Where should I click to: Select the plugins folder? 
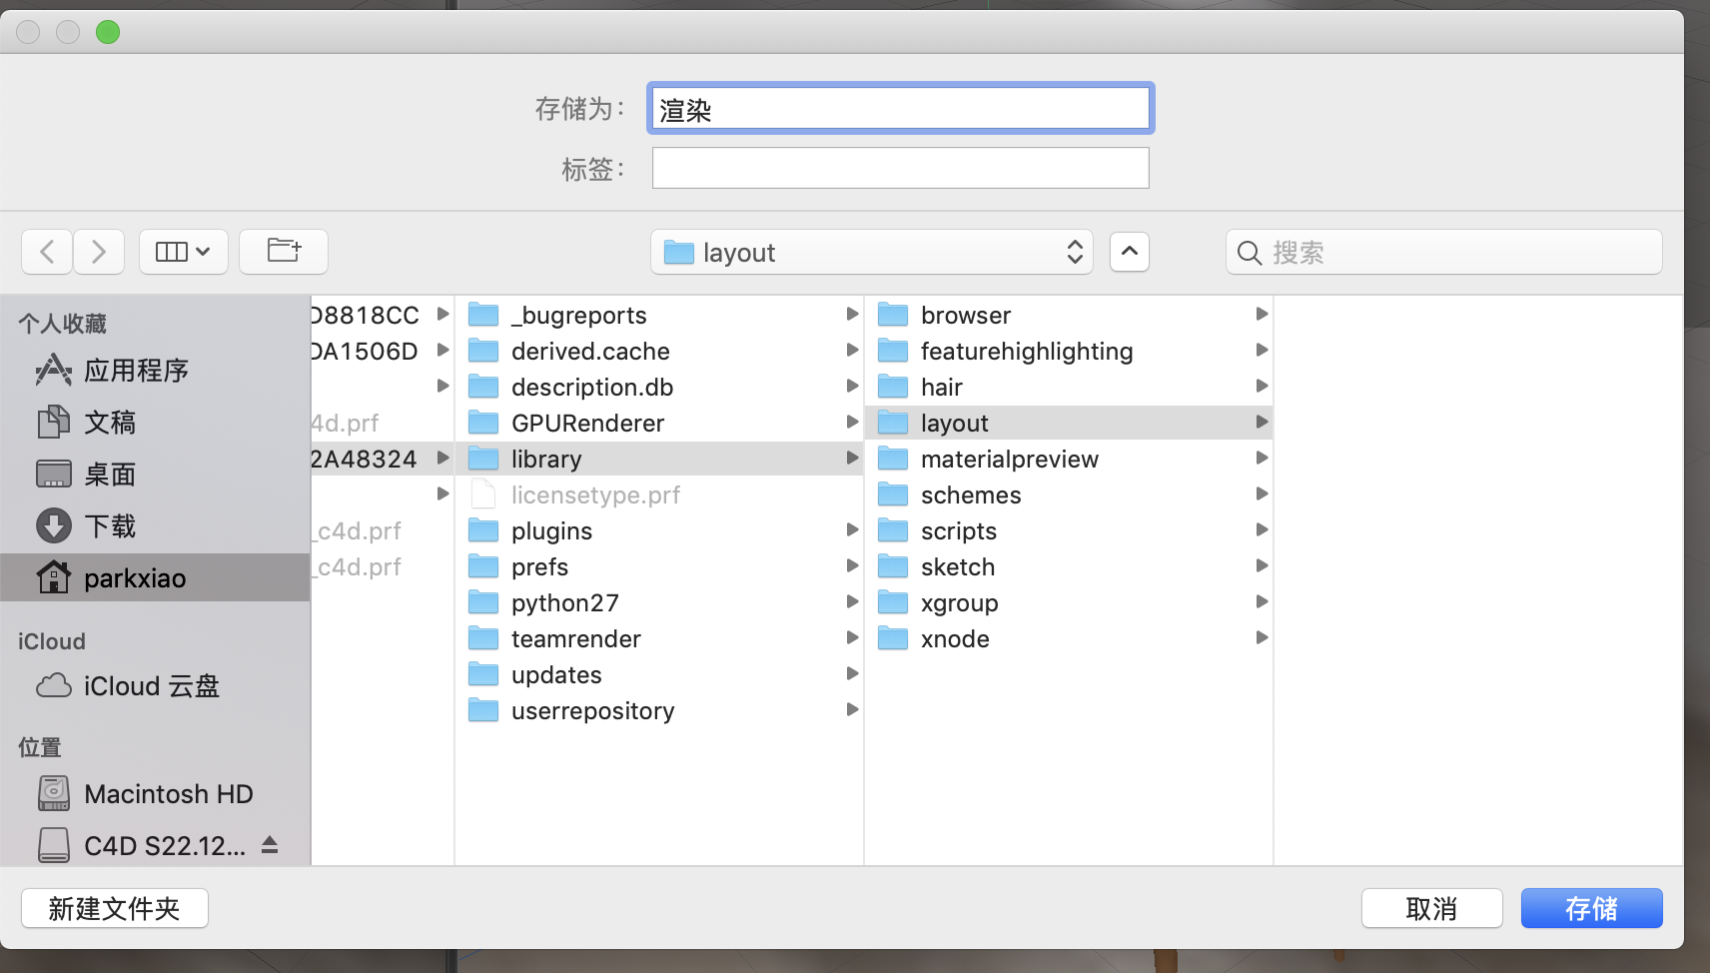pyautogui.click(x=659, y=530)
